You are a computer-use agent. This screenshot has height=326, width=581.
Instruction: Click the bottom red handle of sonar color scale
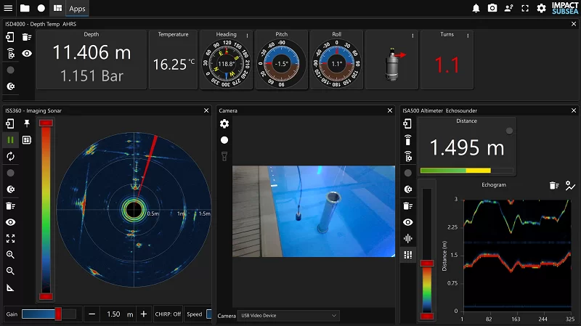click(46, 296)
